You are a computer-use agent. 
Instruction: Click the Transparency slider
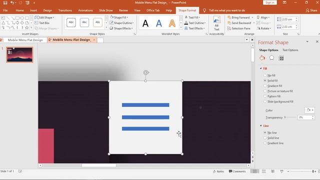point(290,117)
